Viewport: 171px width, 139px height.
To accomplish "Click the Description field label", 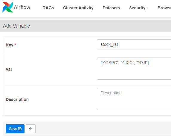I will point(17,99).
